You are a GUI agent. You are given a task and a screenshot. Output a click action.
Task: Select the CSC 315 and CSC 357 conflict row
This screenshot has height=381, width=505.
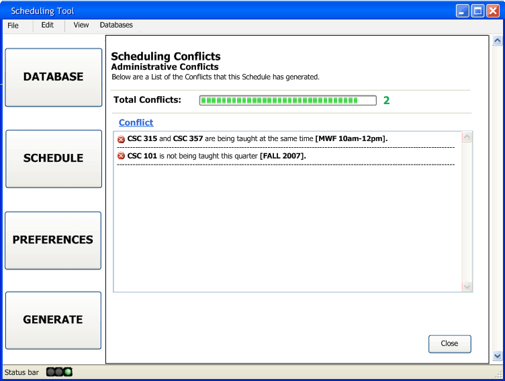click(x=286, y=139)
